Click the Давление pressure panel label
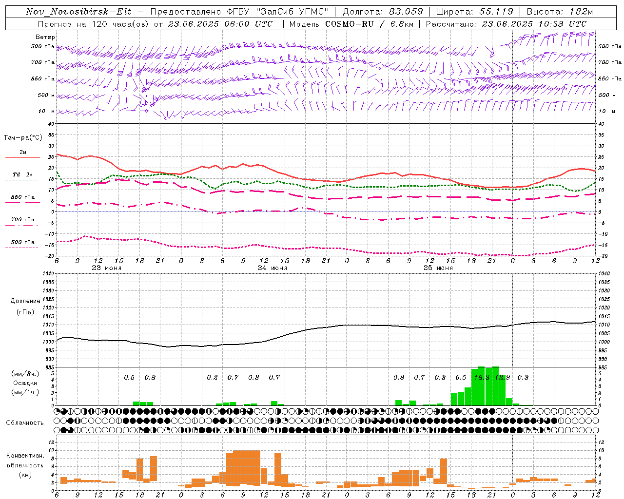 [x=25, y=301]
